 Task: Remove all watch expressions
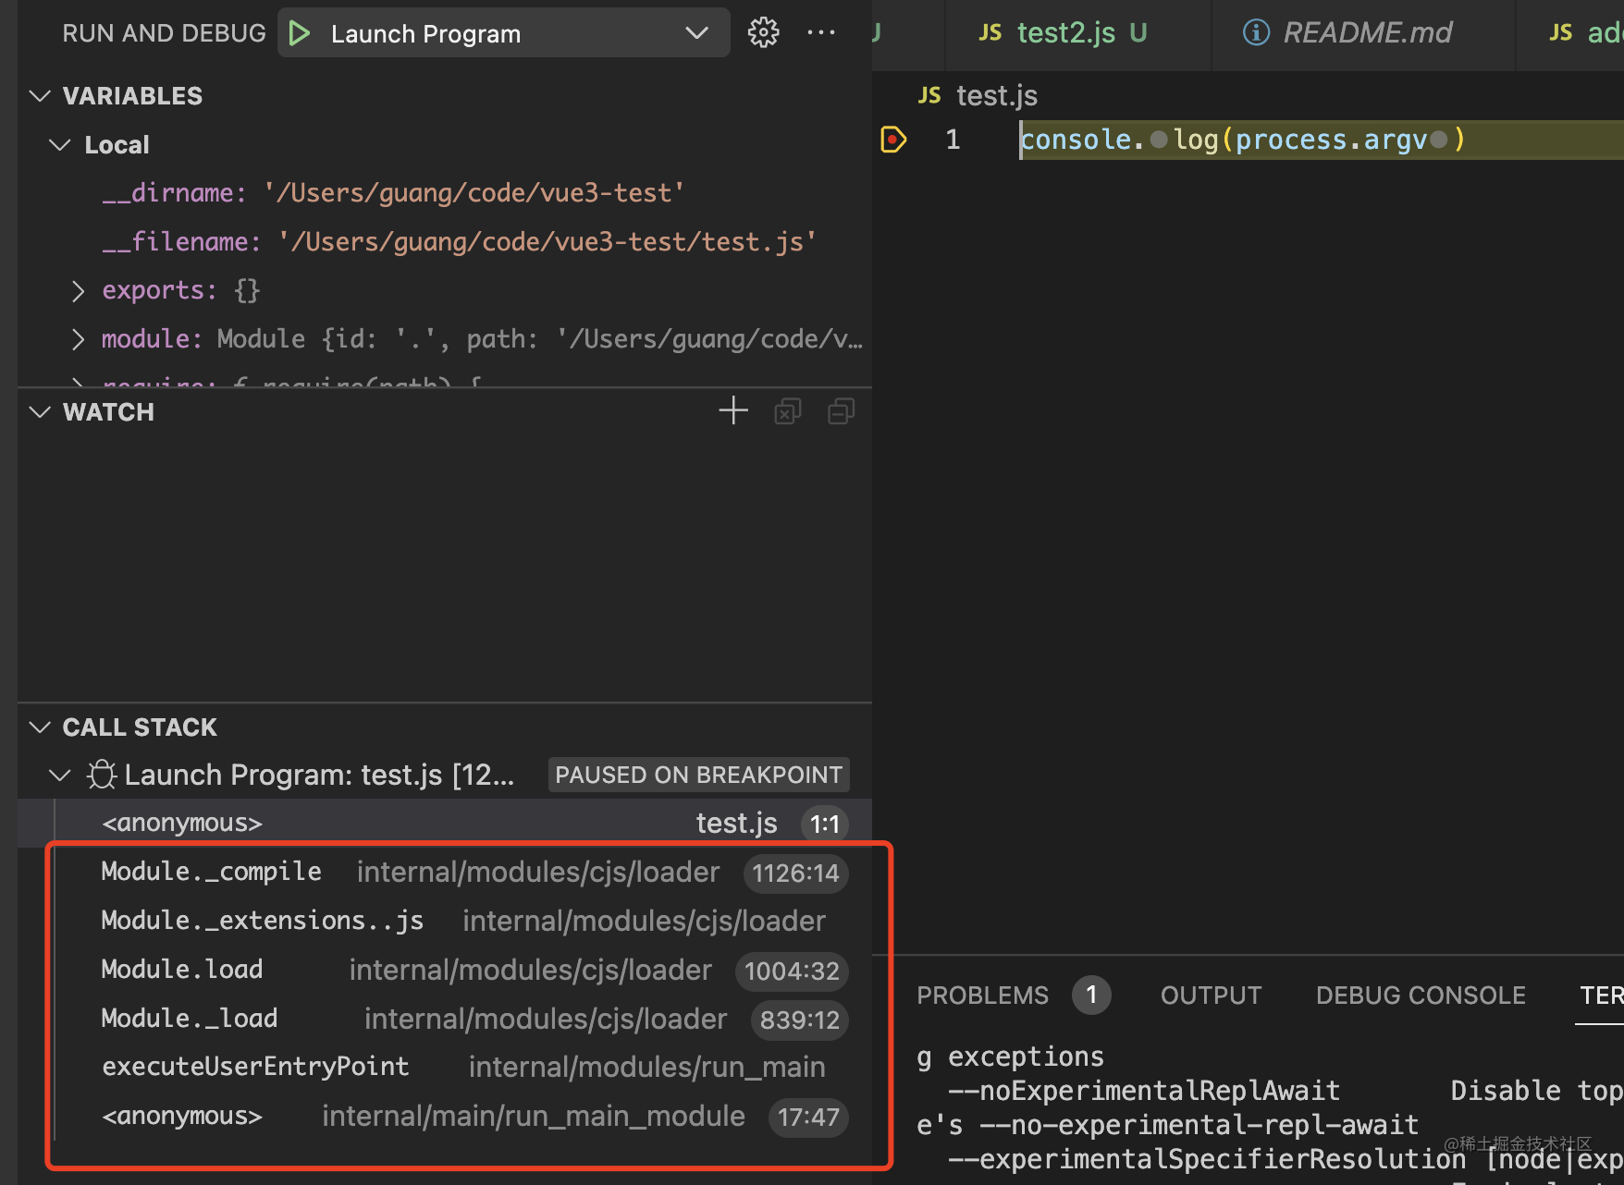[787, 411]
